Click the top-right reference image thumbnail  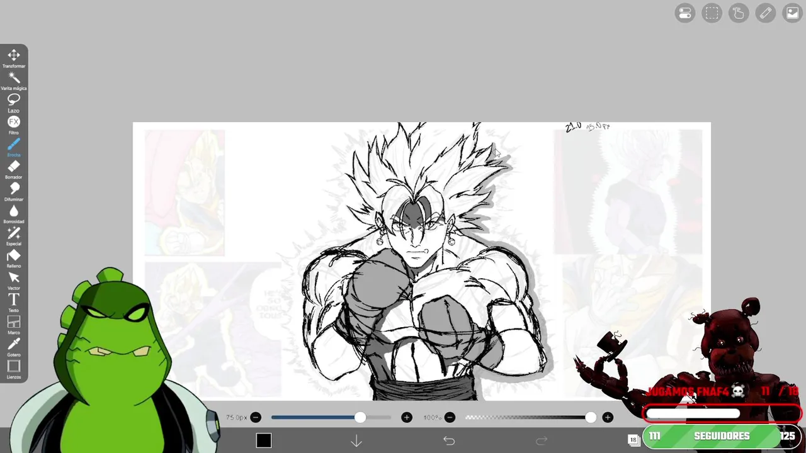628,192
